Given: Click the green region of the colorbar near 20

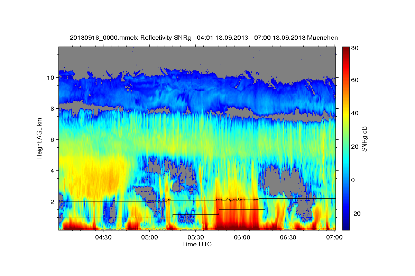Looking at the screenshot, I should (345, 147).
